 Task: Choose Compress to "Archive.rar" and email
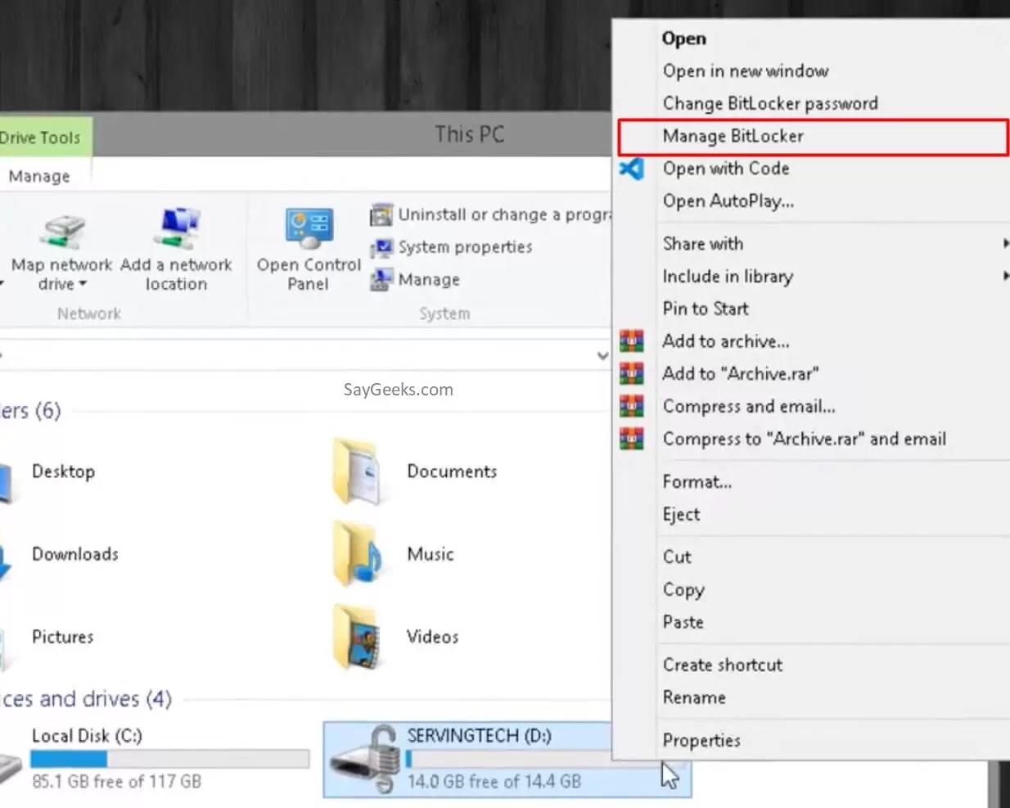click(x=805, y=440)
